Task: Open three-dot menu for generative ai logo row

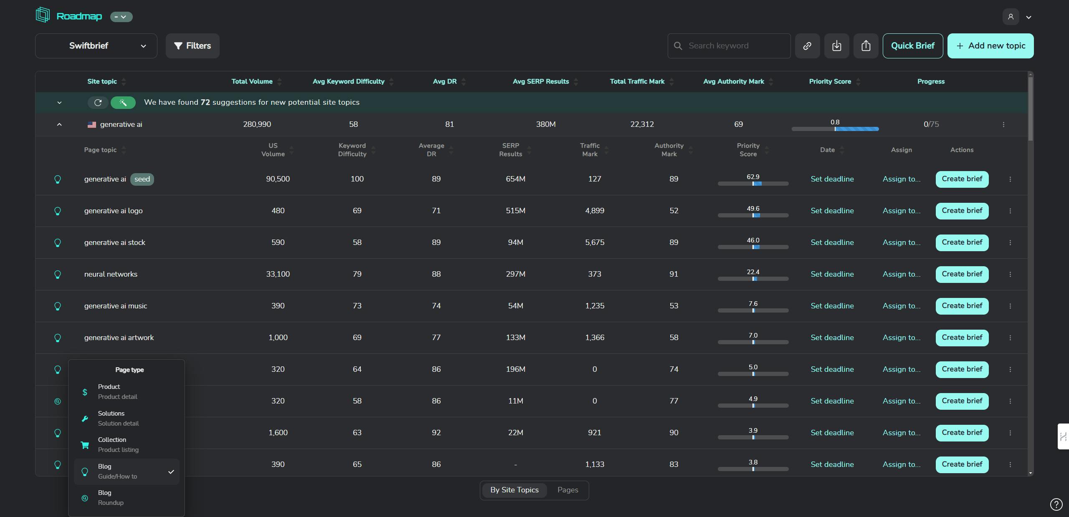Action: tap(1010, 211)
